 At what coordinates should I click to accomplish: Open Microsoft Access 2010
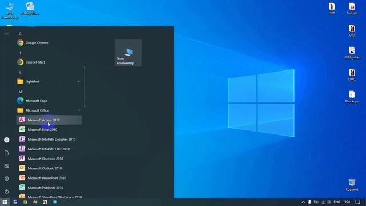tap(49, 120)
